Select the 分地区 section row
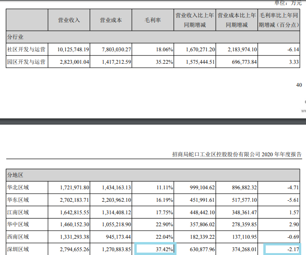 (153, 175)
